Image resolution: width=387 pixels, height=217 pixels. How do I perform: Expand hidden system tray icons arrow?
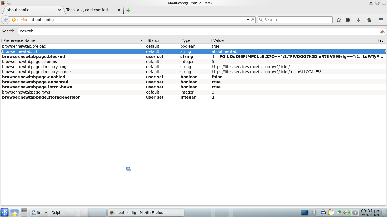point(314,212)
